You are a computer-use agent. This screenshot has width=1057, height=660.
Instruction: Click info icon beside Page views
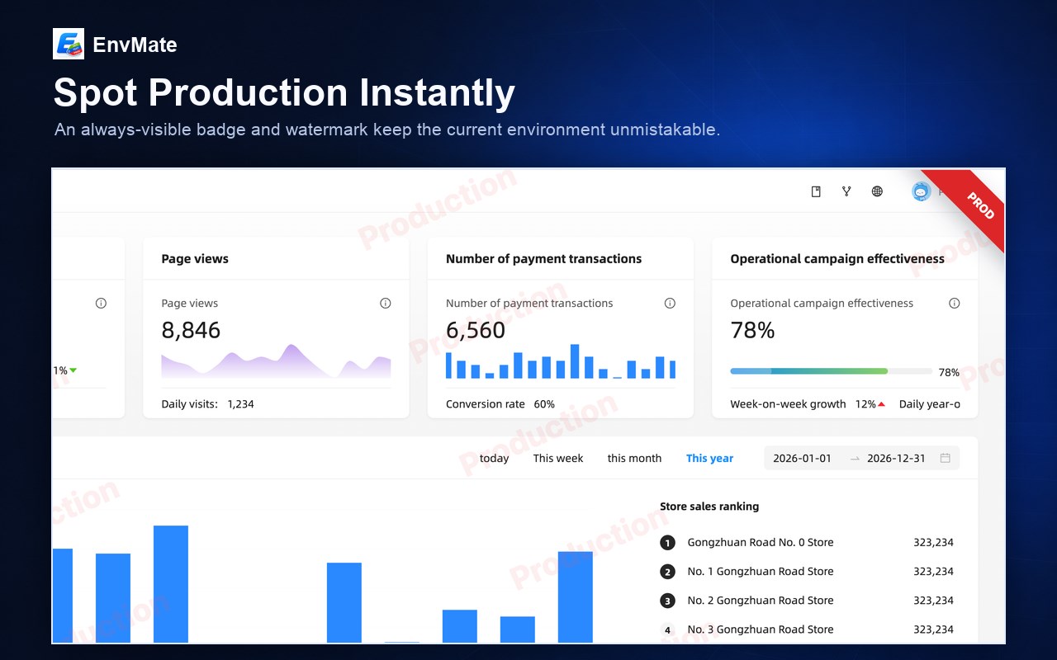click(x=385, y=303)
